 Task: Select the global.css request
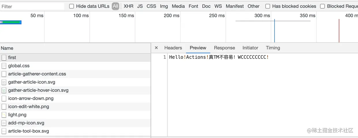click(75, 66)
